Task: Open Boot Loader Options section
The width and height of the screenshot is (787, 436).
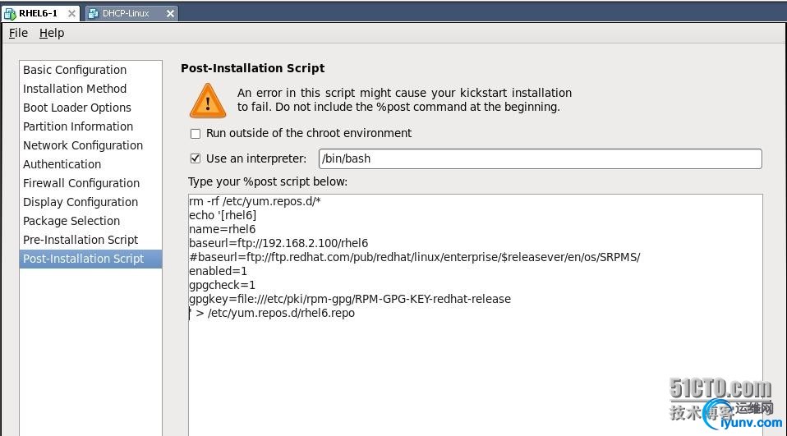Action: point(77,108)
